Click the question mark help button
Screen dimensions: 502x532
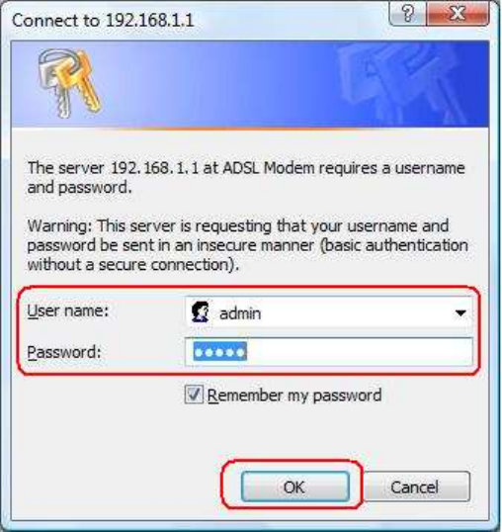[408, 14]
